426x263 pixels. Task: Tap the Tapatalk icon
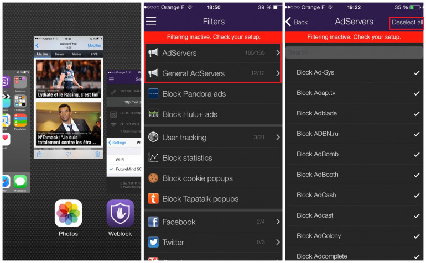tap(153, 199)
